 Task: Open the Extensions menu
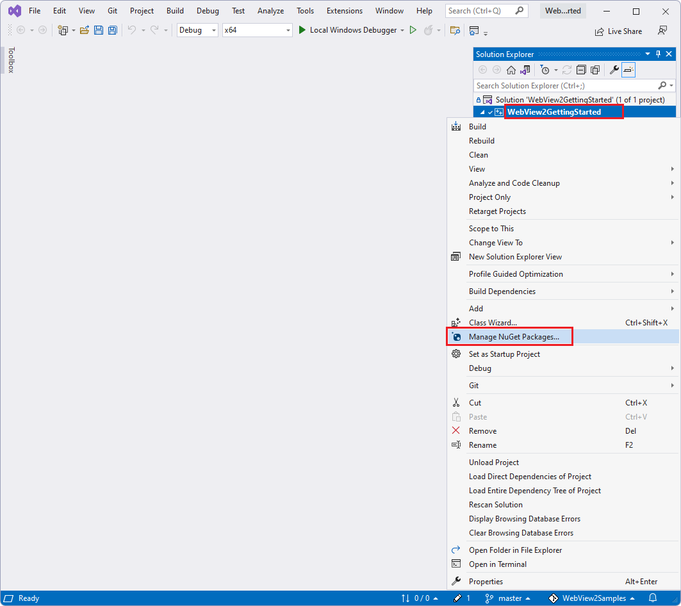point(344,10)
